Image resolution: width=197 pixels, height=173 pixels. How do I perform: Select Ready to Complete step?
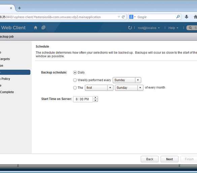pos(7,92)
